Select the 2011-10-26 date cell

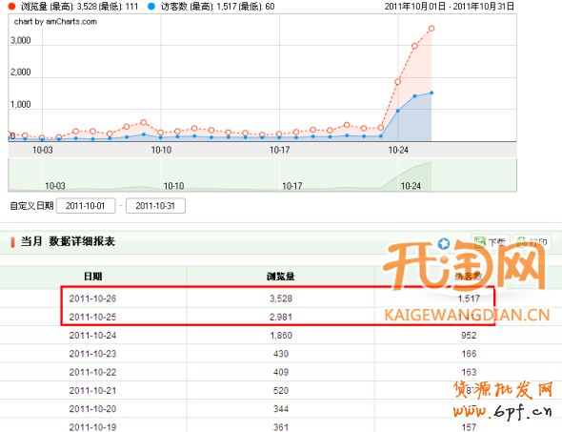(x=92, y=298)
